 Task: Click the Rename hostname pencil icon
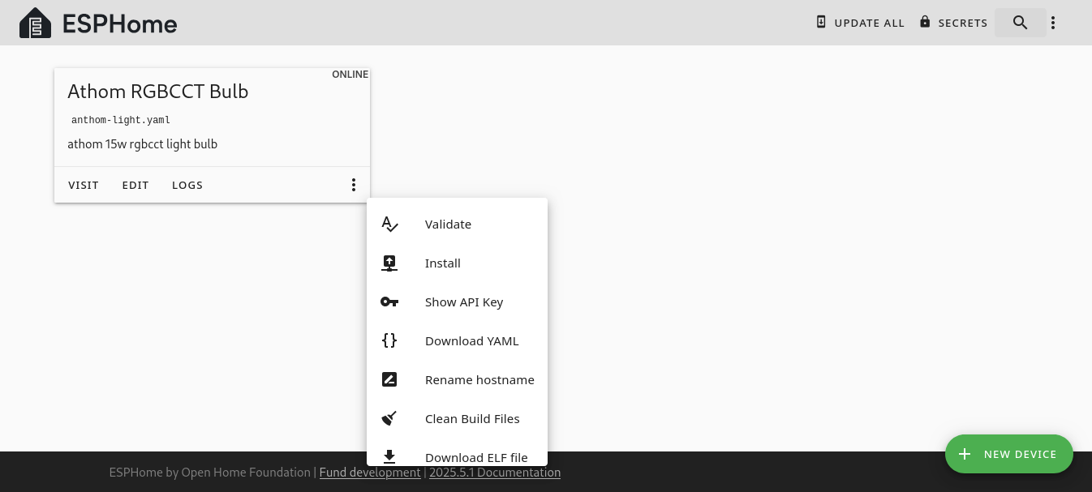coord(389,380)
